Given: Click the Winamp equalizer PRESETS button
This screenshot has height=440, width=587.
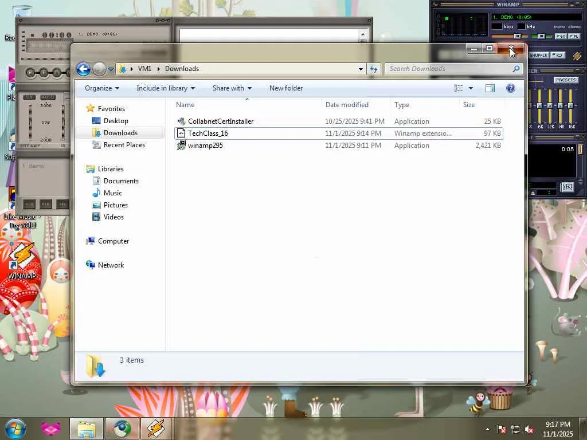Looking at the screenshot, I should pos(566,80).
